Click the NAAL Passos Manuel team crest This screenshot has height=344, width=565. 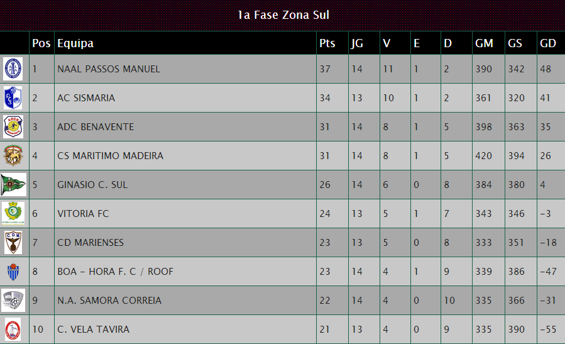(13, 69)
